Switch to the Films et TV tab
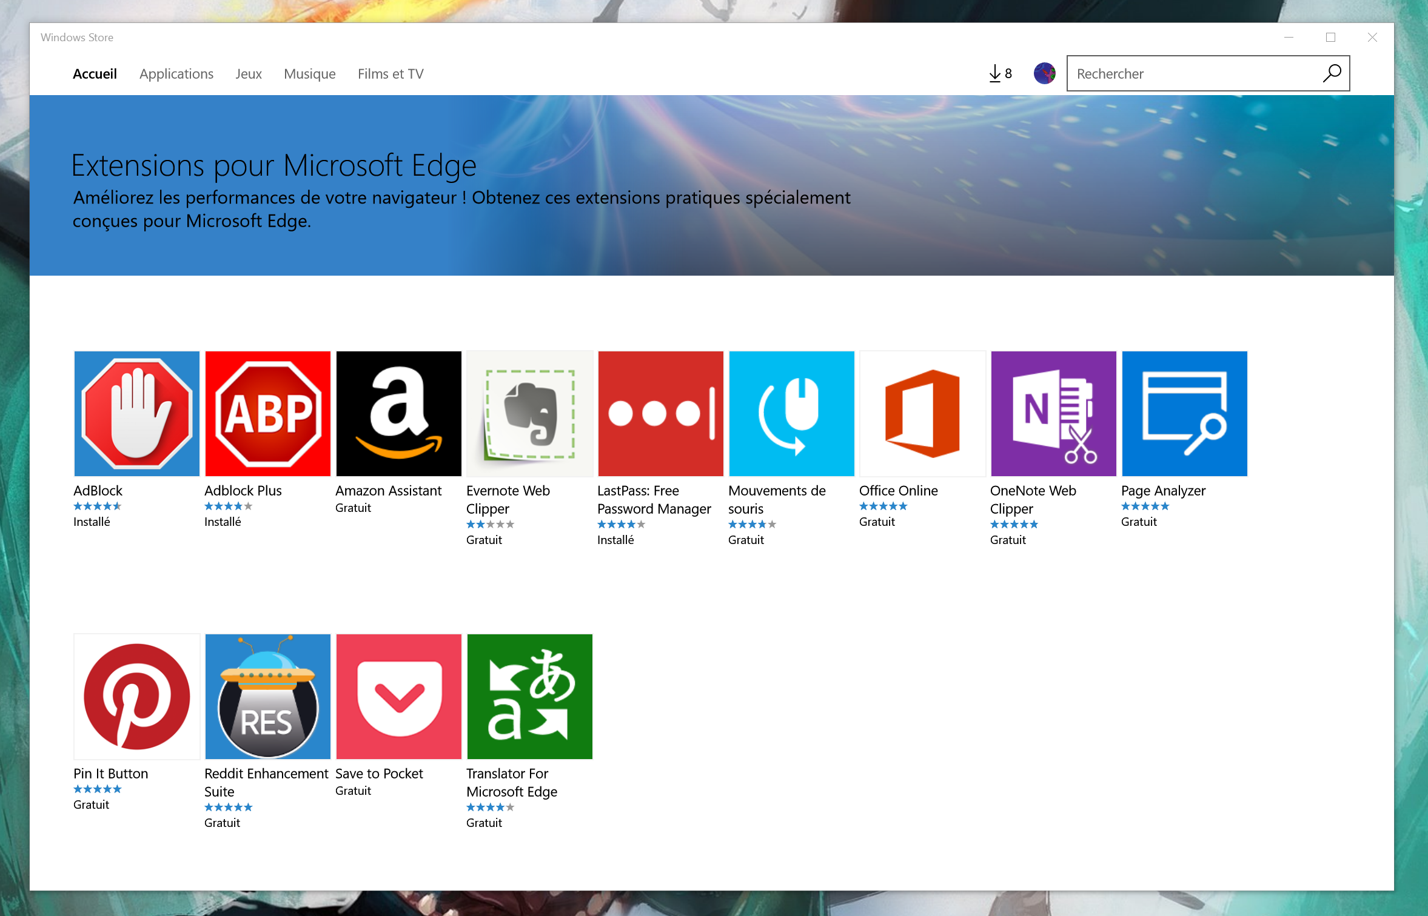This screenshot has width=1428, height=916. (391, 74)
